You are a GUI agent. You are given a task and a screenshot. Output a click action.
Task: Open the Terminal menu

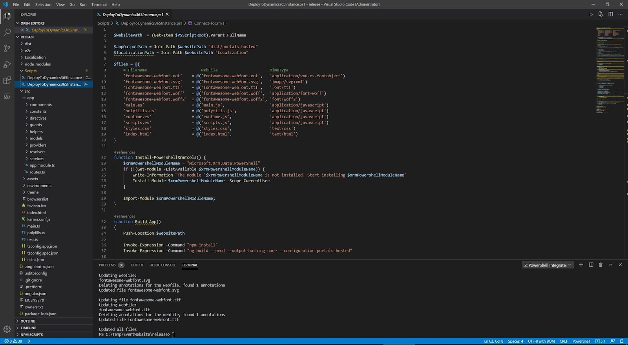(x=99, y=4)
